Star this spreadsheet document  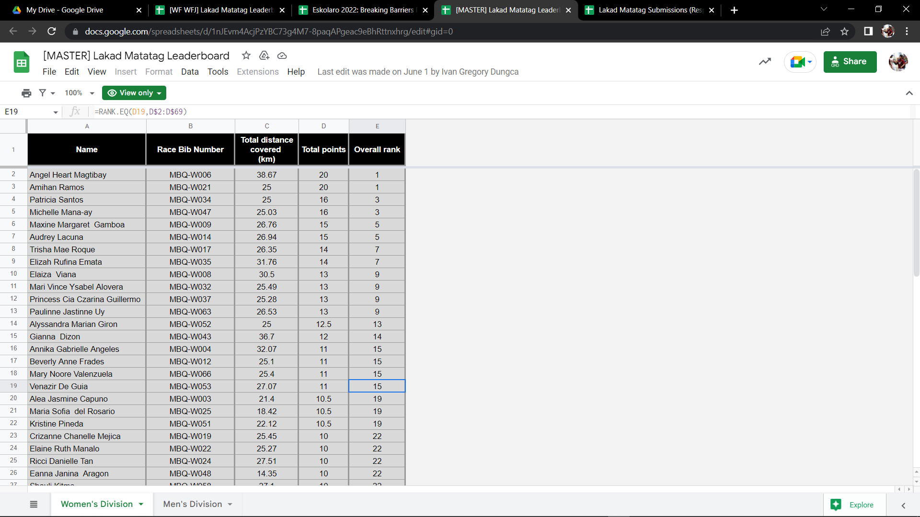(246, 56)
